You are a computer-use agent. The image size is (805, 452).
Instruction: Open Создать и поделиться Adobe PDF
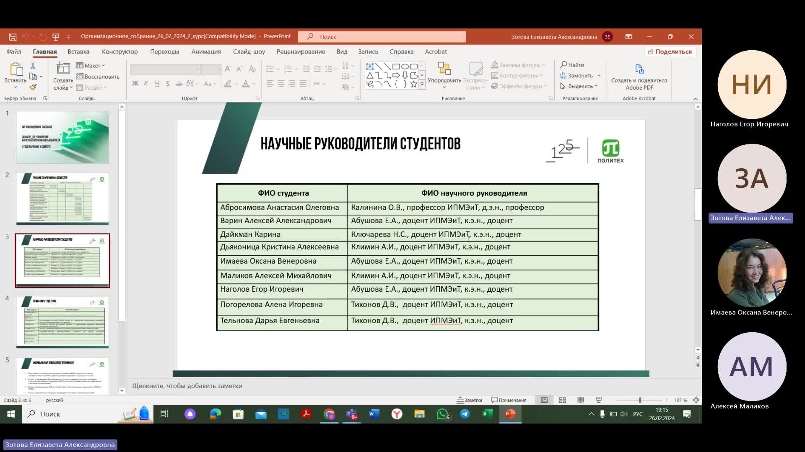click(x=639, y=77)
